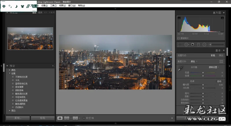Screen dimensions: 231x126
Task: Set navigator zoom to 适合
Action: [x=34, y=13]
